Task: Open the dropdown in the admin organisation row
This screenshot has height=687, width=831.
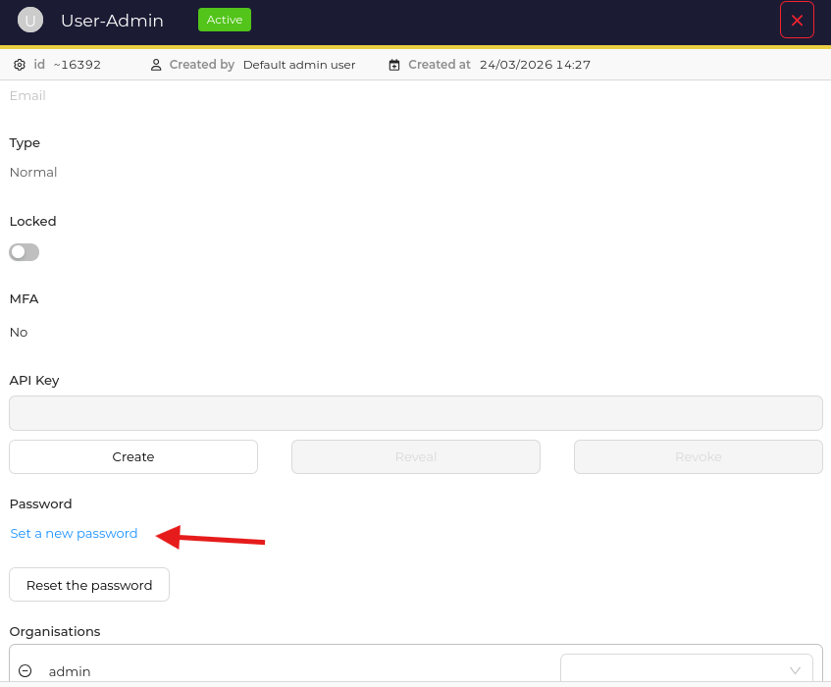Action: [686, 670]
